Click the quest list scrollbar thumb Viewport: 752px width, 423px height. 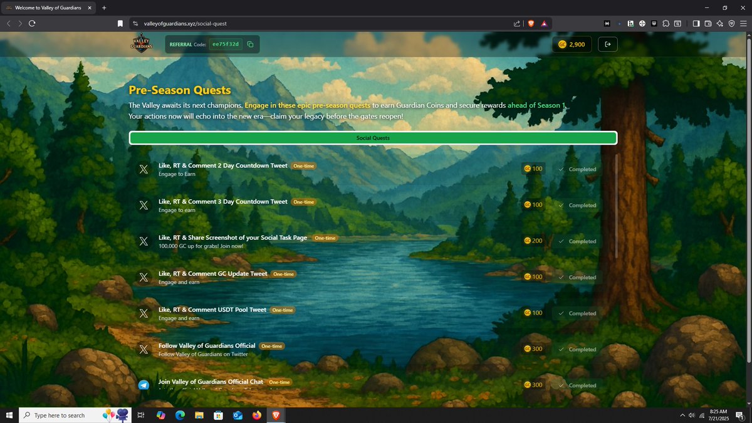point(617,207)
